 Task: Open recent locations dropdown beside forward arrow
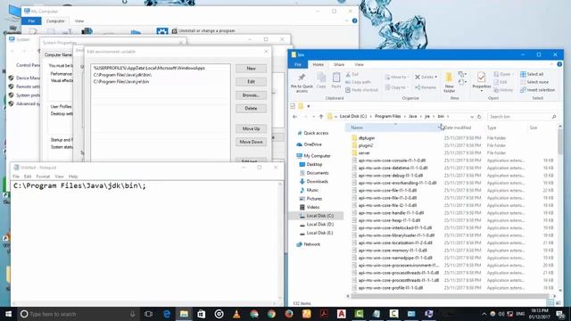point(313,117)
